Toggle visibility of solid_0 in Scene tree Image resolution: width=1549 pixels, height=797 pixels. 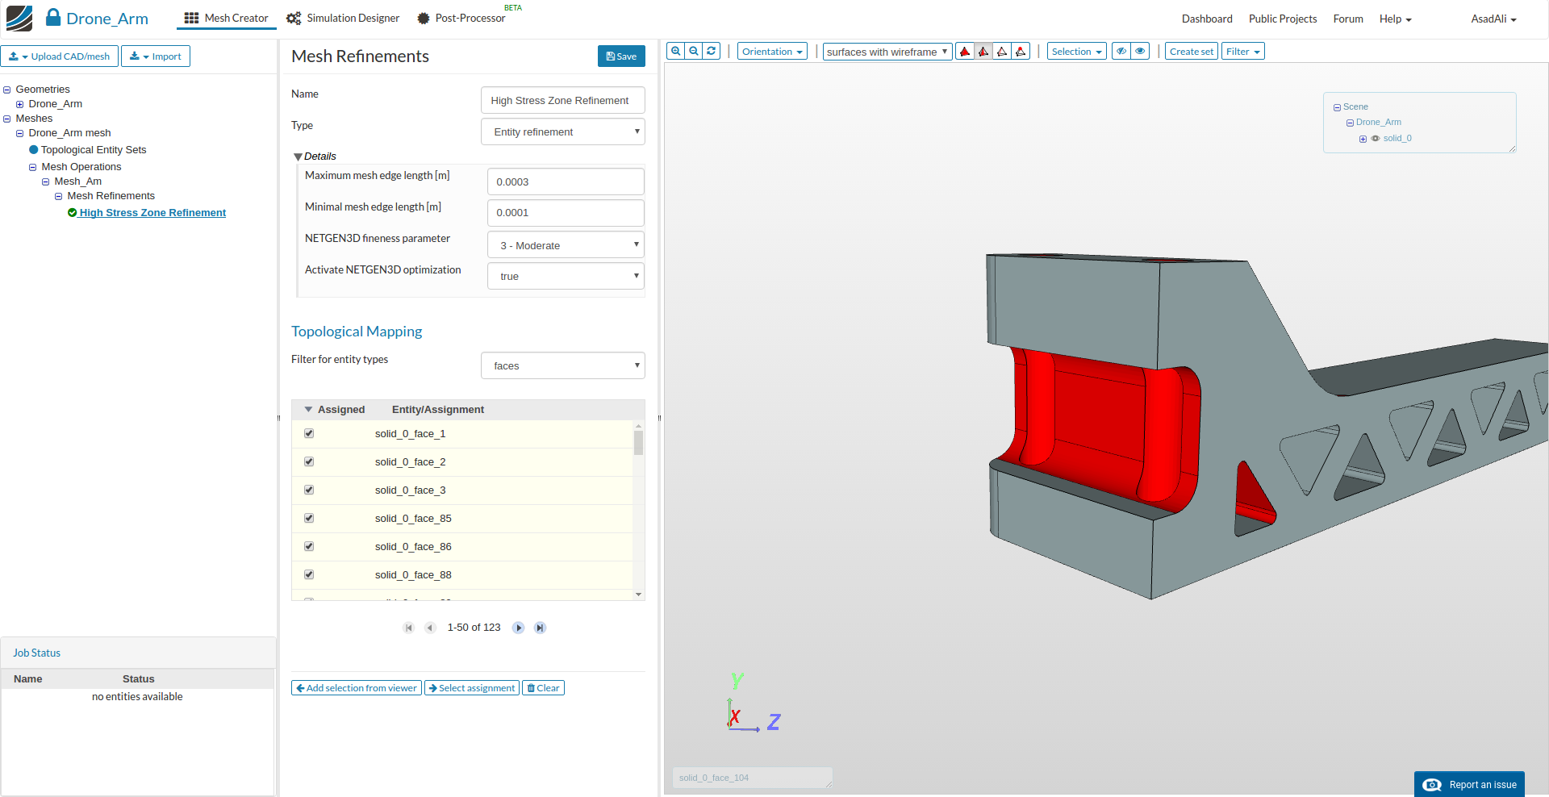click(x=1376, y=139)
